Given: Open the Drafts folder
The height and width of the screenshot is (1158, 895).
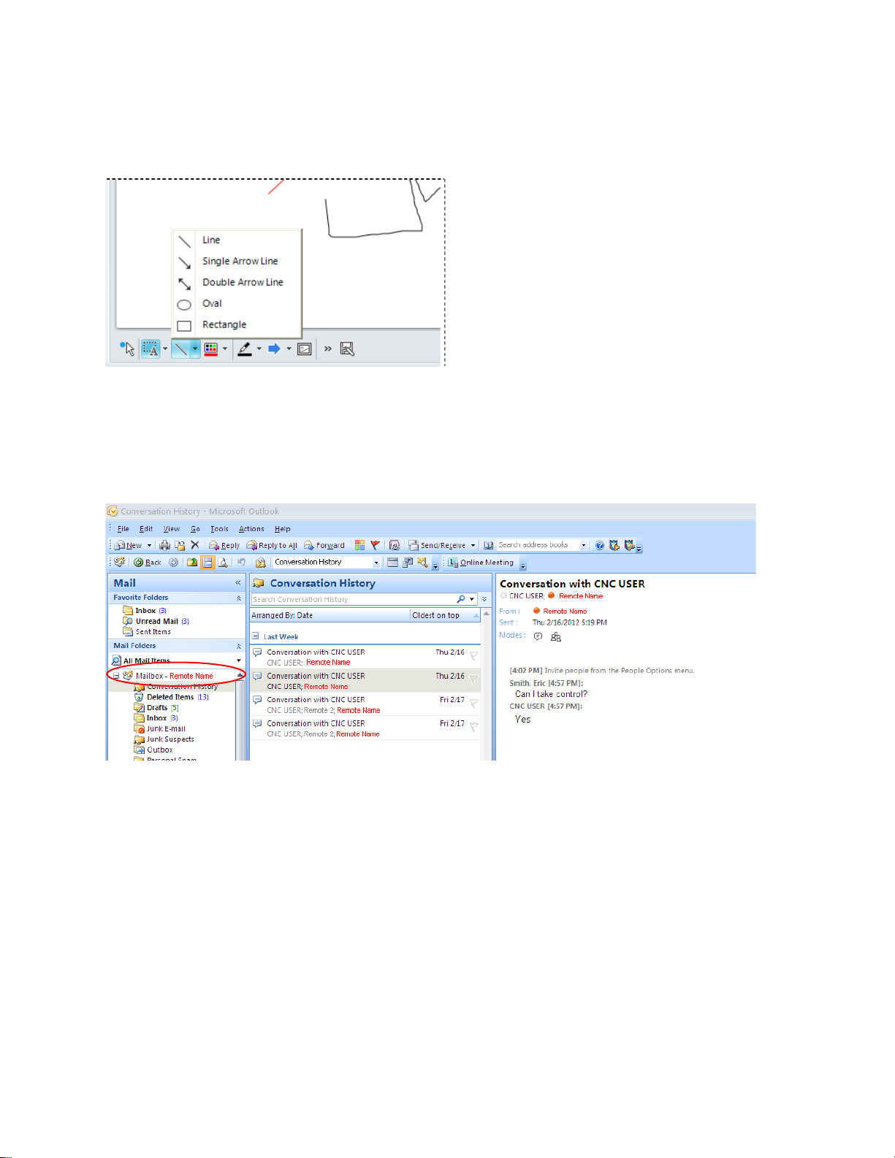Looking at the screenshot, I should [156, 708].
